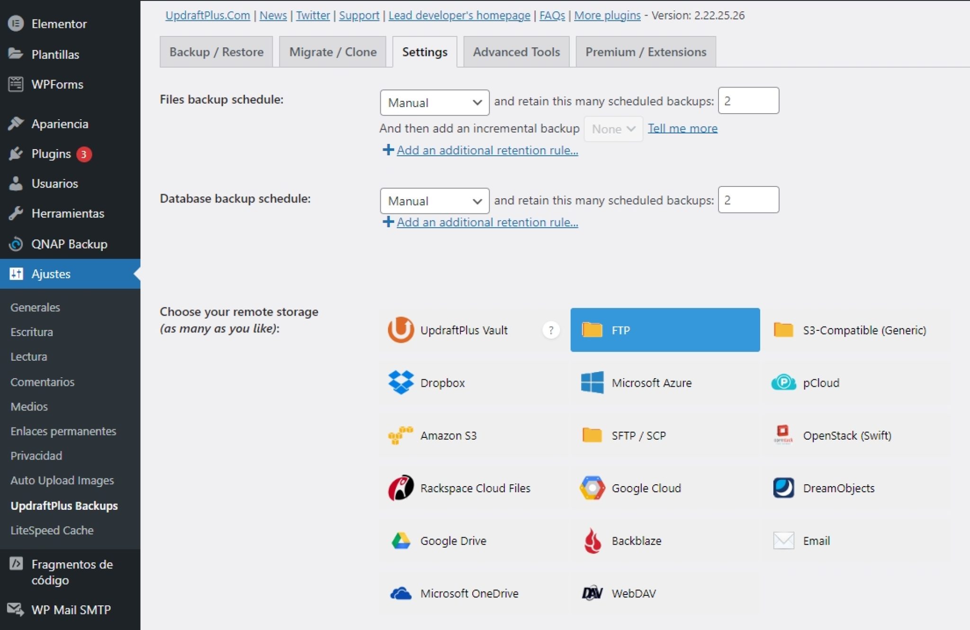Screen dimensions: 970x630
Task: Pick Microsoft OneDrive as backup destination
Action: pos(469,593)
